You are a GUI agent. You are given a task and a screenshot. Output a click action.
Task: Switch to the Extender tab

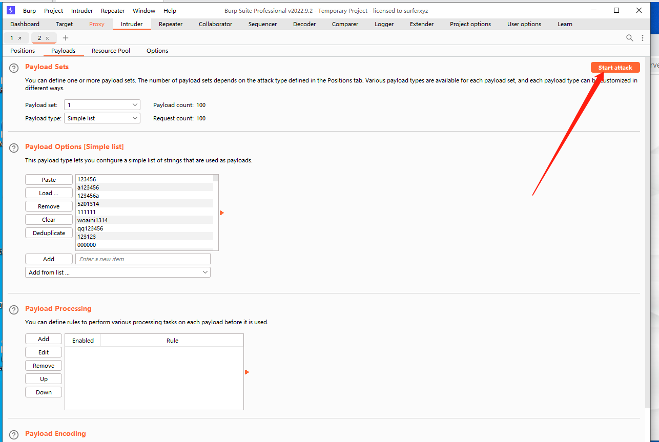422,24
